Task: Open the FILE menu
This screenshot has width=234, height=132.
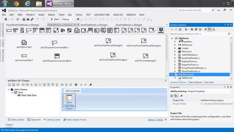Action: (4, 15)
